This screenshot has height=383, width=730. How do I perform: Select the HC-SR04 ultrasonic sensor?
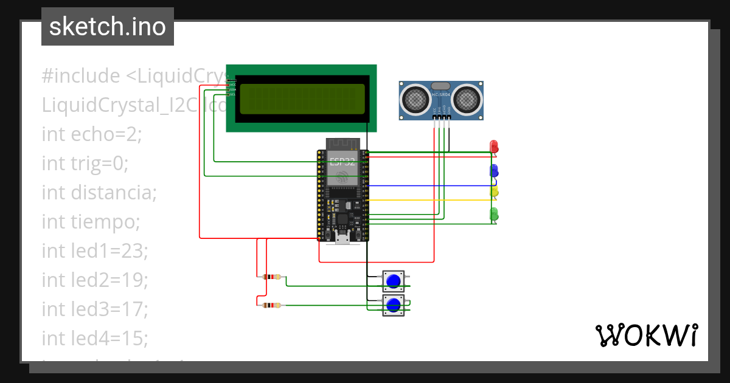440,98
